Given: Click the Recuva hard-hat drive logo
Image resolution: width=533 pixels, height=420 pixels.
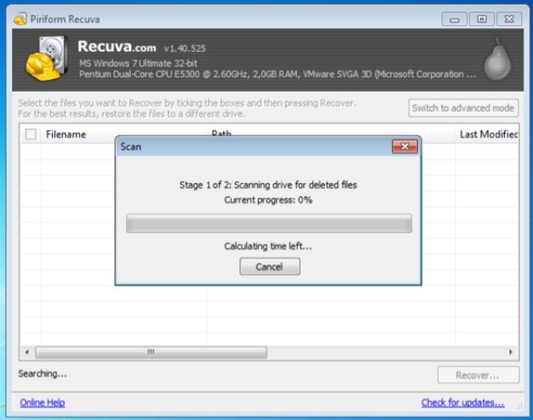Looking at the screenshot, I should point(47,59).
